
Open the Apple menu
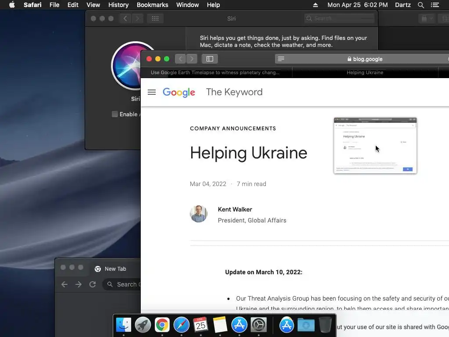(12, 5)
